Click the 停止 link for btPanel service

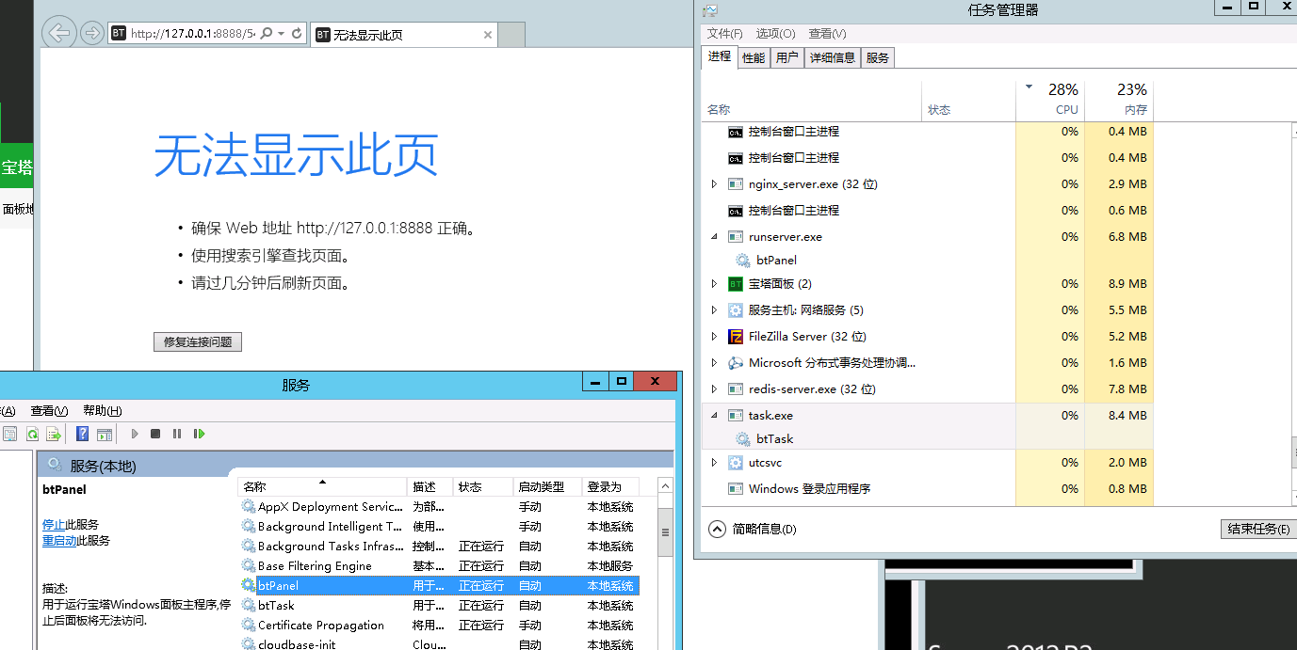coord(54,525)
